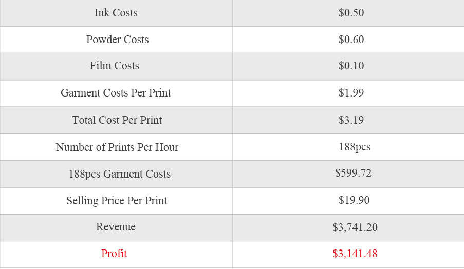Select the $0.50 ink cost value
The image size is (464, 269).
pyautogui.click(x=351, y=13)
